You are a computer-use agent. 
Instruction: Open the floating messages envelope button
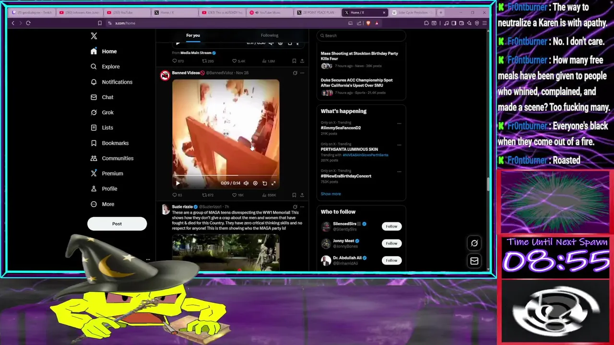[x=474, y=261]
